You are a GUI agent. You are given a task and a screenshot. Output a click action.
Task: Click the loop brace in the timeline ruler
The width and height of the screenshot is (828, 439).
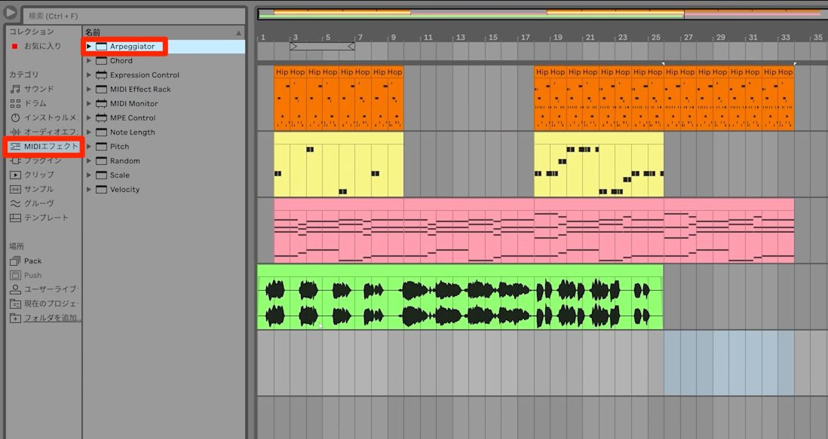(322, 47)
